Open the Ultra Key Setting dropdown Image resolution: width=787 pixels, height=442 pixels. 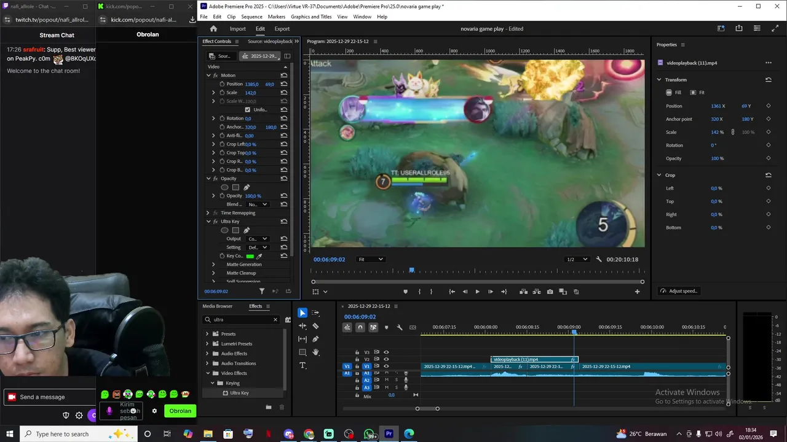tap(257, 247)
